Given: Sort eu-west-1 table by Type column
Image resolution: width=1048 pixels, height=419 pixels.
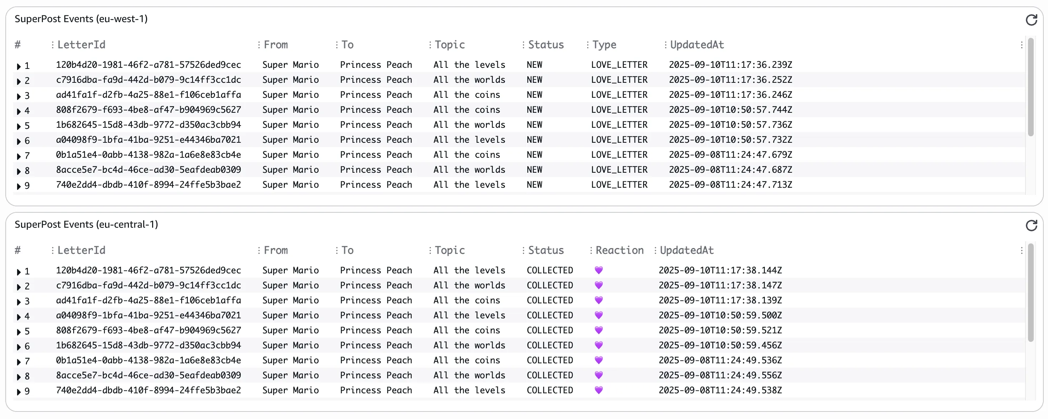Looking at the screenshot, I should pyautogui.click(x=604, y=45).
